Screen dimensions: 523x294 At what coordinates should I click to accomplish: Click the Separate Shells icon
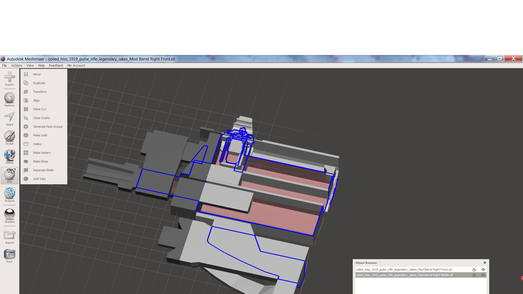click(26, 170)
